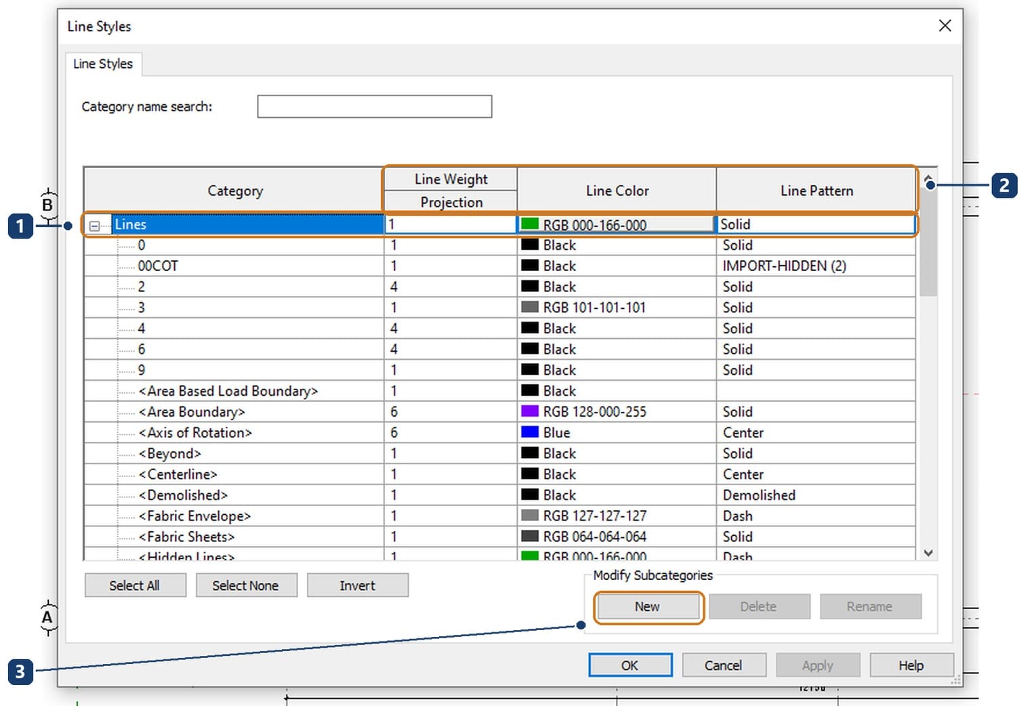The height and width of the screenshot is (706, 1030).
Task: Open the Center line pattern for Axis of Rotation
Action: click(x=816, y=432)
